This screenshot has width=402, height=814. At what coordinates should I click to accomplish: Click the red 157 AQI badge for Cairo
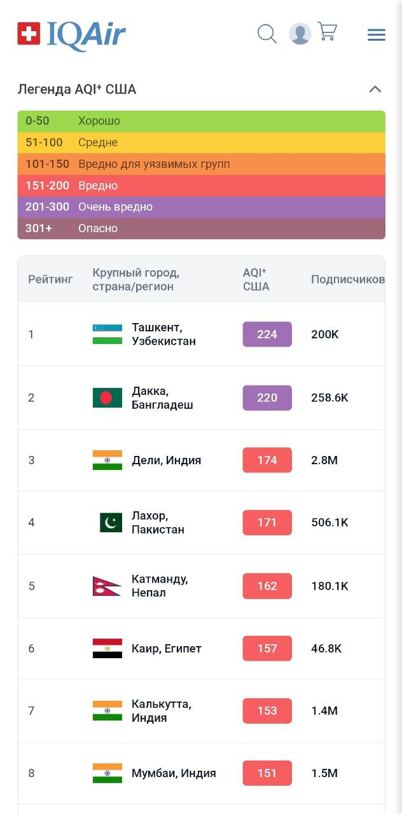(x=267, y=649)
